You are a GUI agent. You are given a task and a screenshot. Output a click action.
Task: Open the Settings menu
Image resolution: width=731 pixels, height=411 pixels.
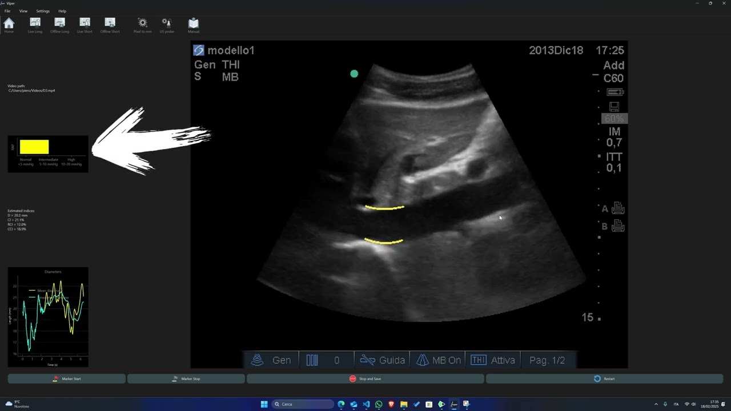tap(43, 11)
